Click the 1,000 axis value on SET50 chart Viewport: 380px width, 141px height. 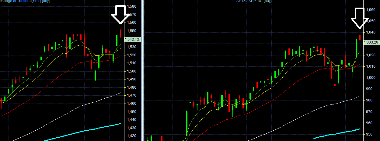[x=371, y=78]
